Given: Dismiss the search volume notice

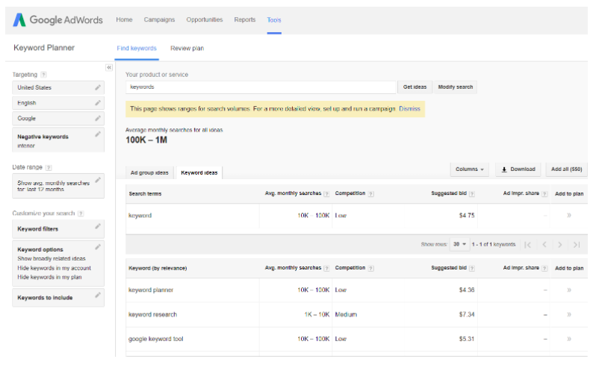Looking at the screenshot, I should tap(409, 109).
